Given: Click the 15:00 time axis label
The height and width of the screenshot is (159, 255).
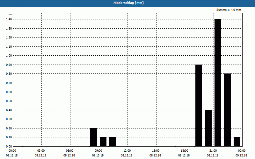Looking at the screenshot, I should pos(156,150).
